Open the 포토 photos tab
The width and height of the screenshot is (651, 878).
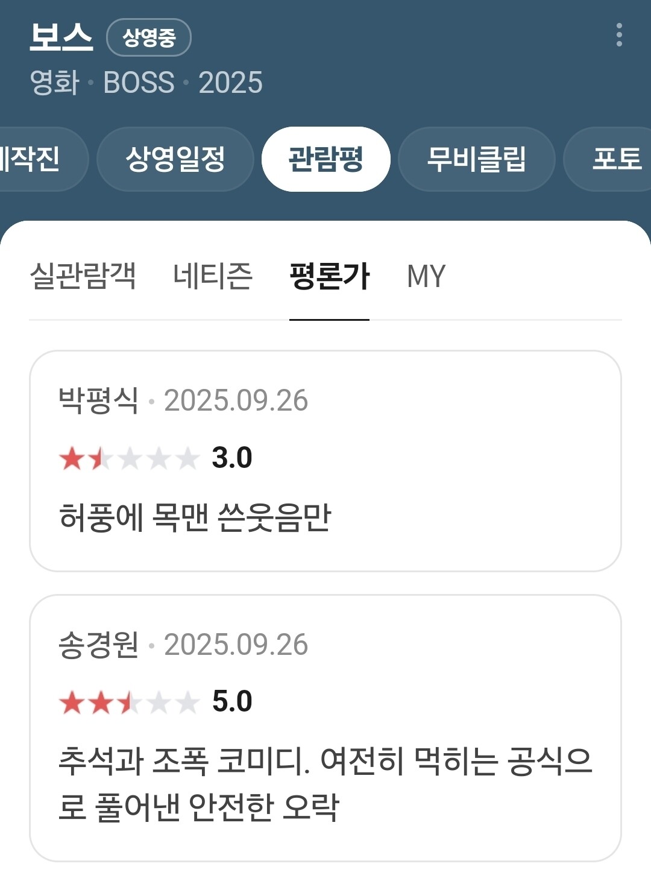pyautogui.click(x=615, y=159)
